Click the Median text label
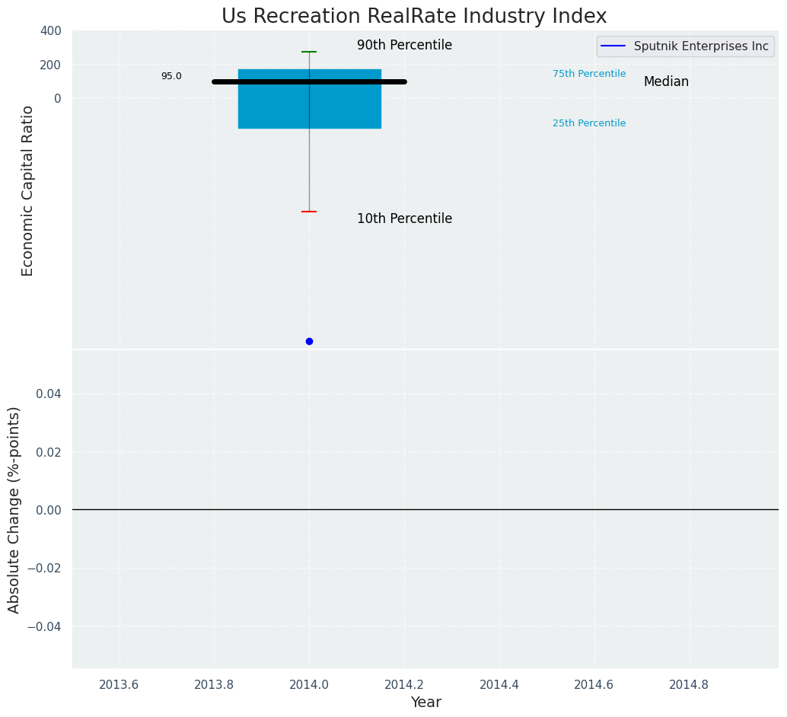787x717 pixels. click(666, 82)
